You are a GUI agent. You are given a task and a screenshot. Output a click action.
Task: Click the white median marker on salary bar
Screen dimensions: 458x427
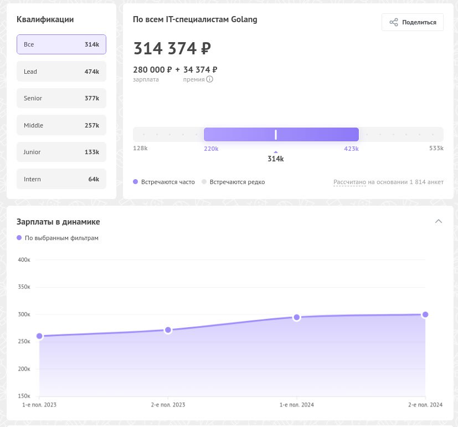(276, 135)
